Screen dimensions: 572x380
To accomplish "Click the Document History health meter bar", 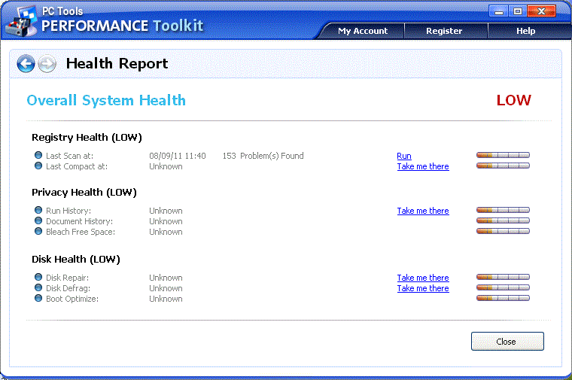I will pos(503,220).
